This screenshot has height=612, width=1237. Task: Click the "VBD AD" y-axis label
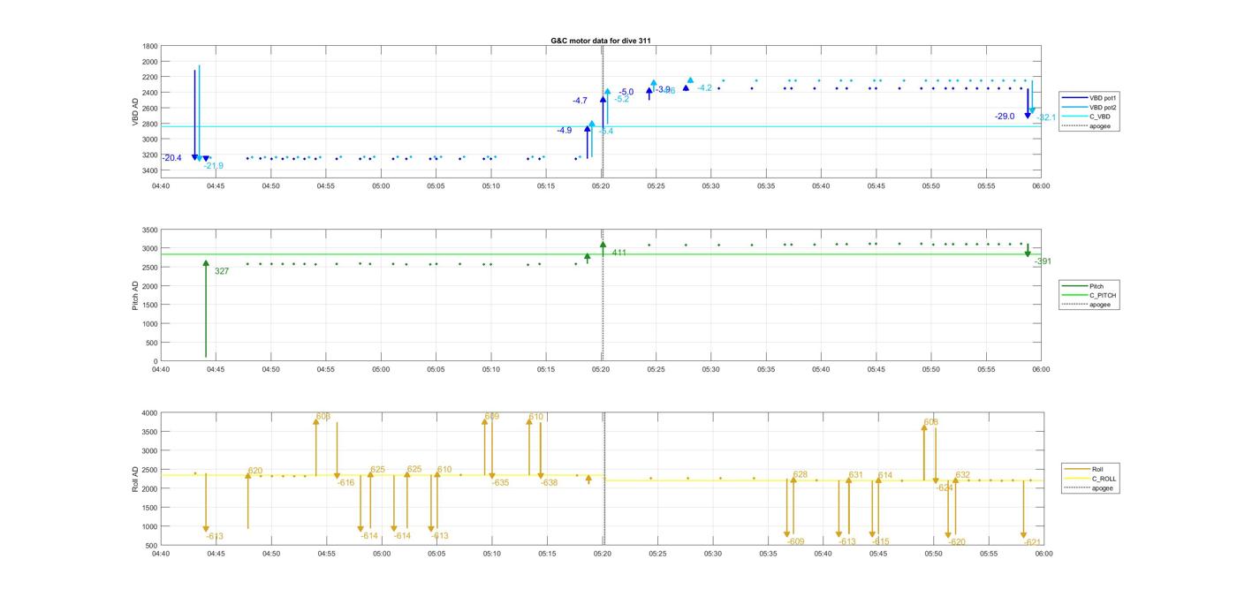(135, 111)
